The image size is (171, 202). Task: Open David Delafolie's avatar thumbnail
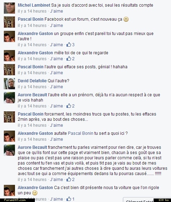[x=9, y=84]
